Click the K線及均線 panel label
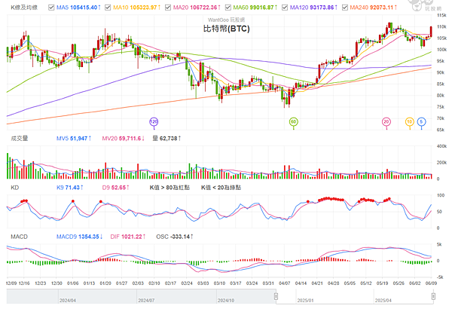Screen dimensions: 452x309 tap(24, 8)
